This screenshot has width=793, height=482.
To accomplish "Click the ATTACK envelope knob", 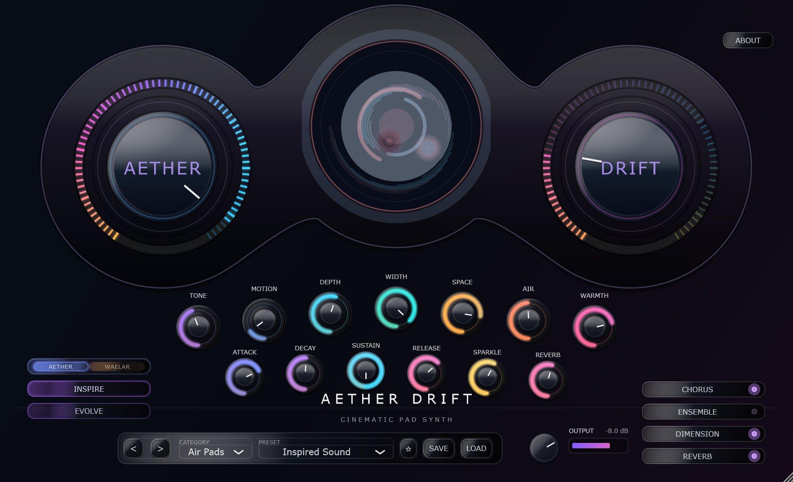I will coord(244,377).
